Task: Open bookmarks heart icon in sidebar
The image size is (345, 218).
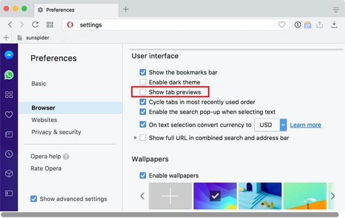Action: (x=9, y=114)
